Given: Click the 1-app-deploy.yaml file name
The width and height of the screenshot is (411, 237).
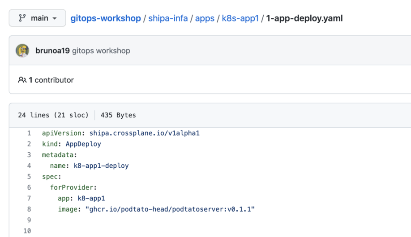Looking at the screenshot, I should (304, 18).
